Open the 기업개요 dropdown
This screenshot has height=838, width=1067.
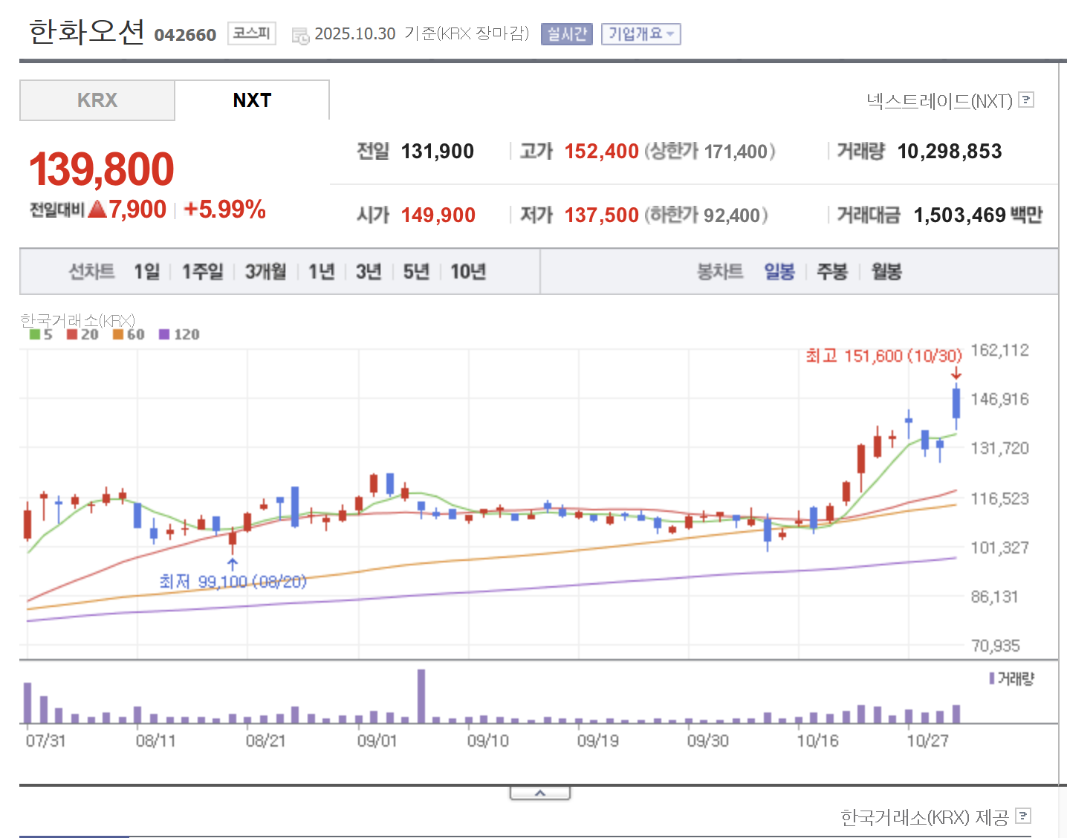coord(641,34)
